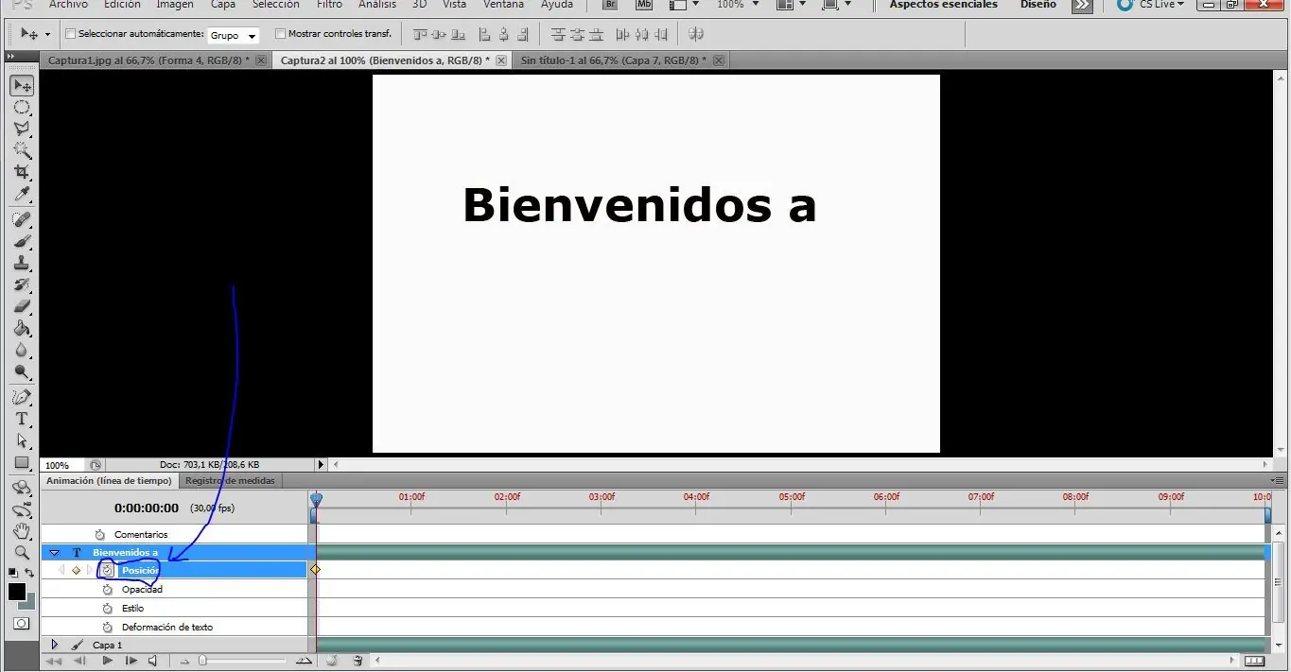
Task: Collapse the Bienvenidos a layer
Action: pyautogui.click(x=54, y=552)
